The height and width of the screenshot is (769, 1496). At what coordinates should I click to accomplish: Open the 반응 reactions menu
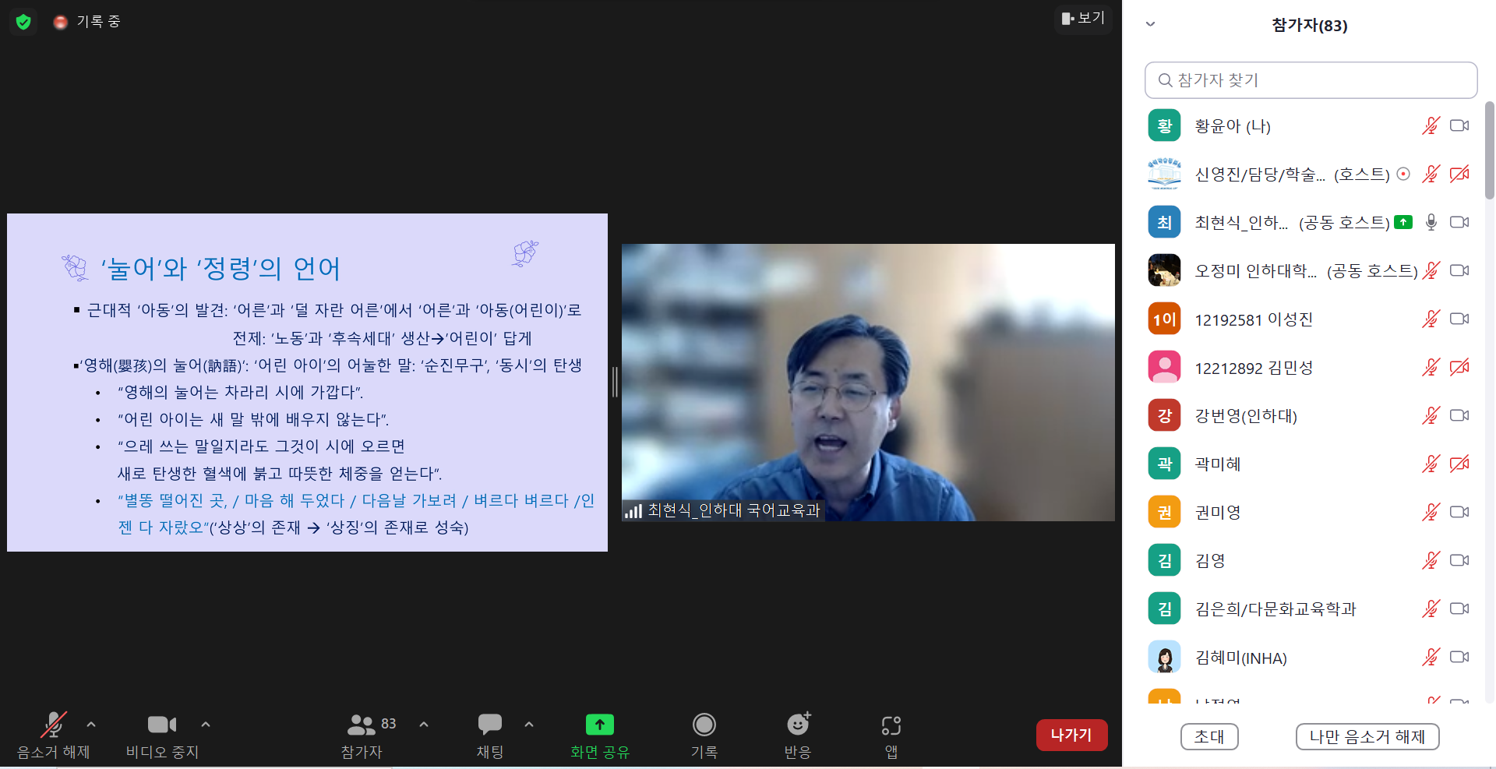(x=798, y=735)
